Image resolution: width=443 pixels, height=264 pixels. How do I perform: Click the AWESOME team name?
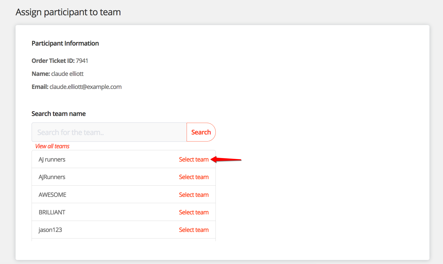coord(52,195)
